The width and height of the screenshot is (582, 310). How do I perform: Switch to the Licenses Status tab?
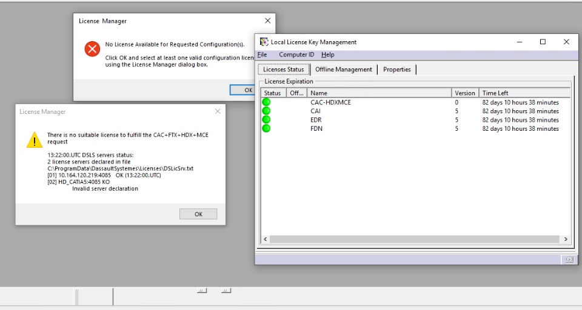pyautogui.click(x=283, y=70)
